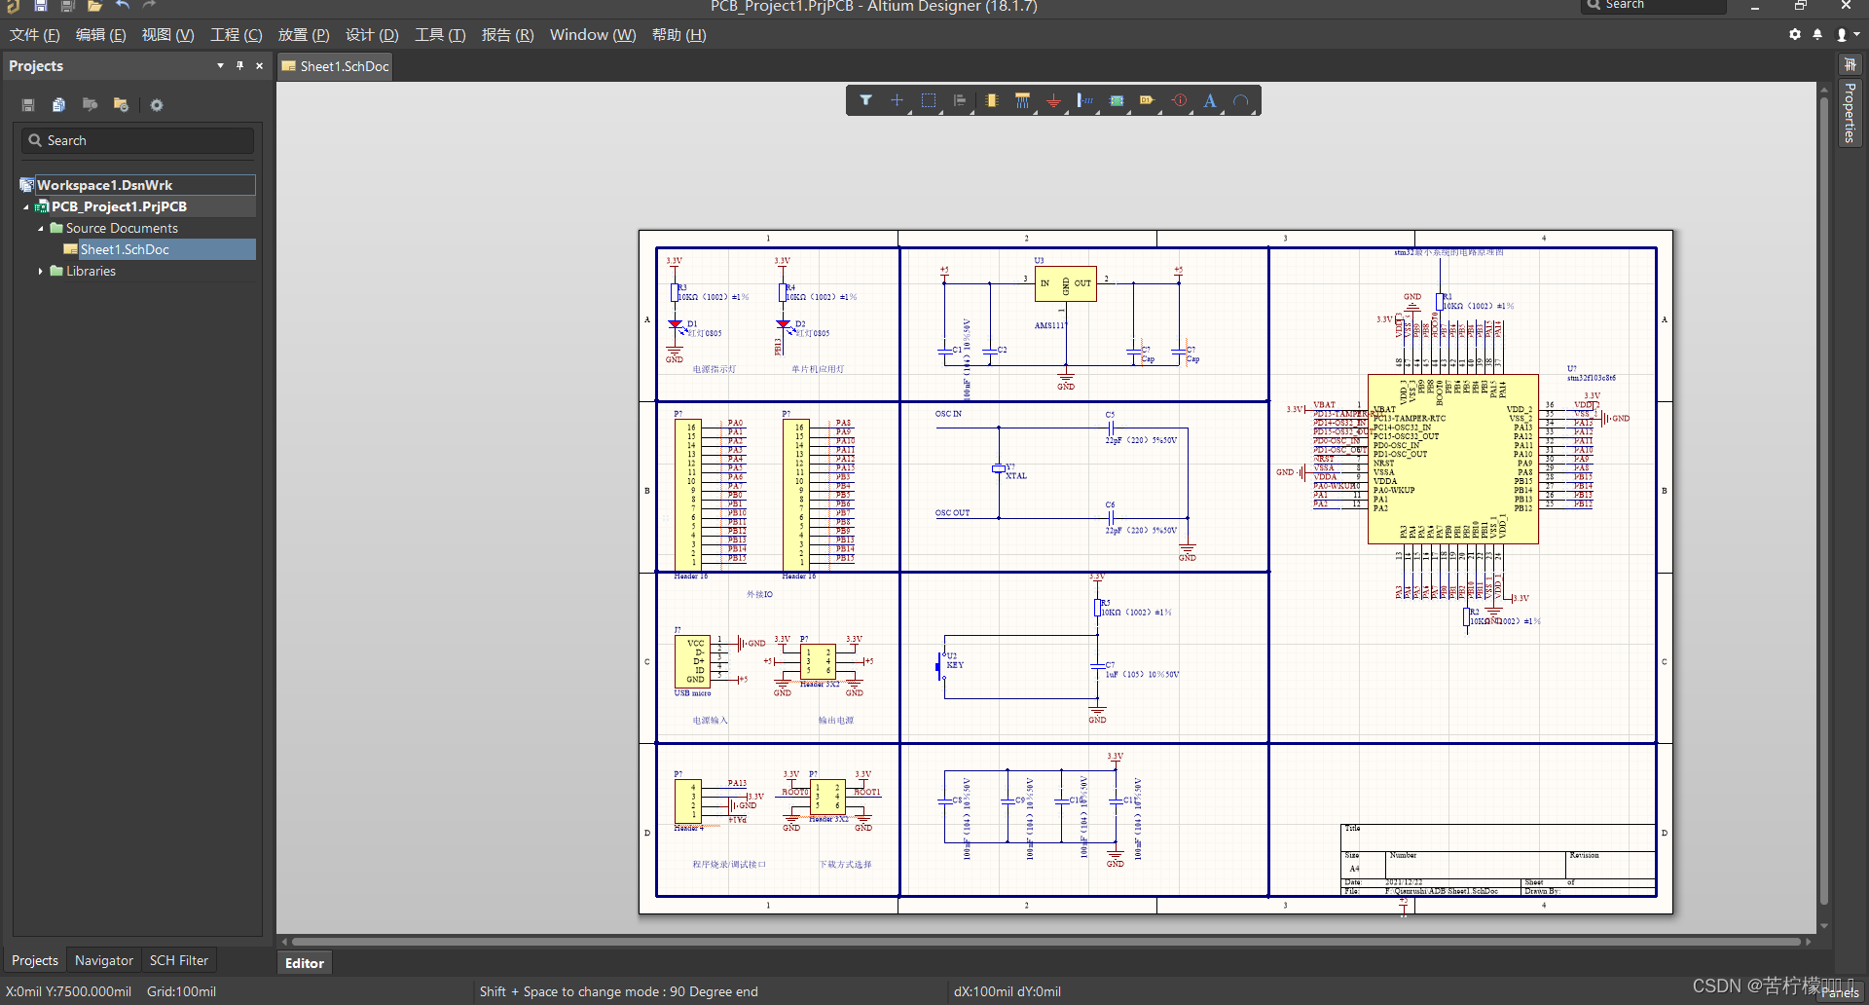
Task: Open a document via folder icon
Action: pos(94,6)
